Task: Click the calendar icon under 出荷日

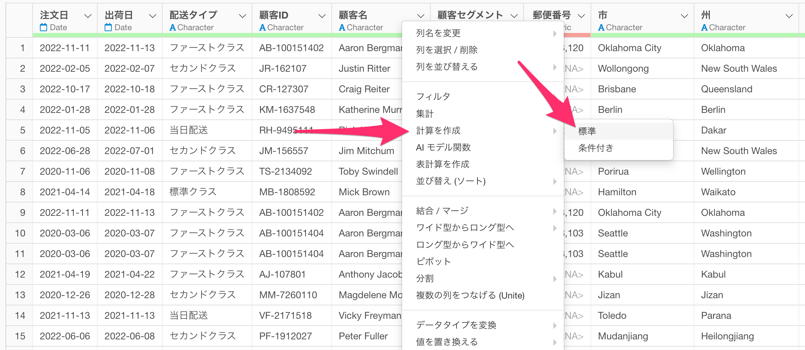Action: (x=108, y=27)
